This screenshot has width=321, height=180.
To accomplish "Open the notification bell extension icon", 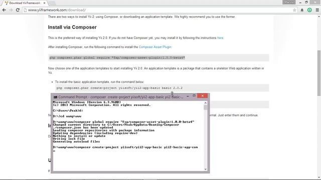I will tap(302, 10).
